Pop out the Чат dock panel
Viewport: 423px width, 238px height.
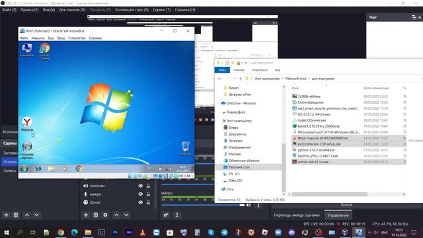pos(414,17)
